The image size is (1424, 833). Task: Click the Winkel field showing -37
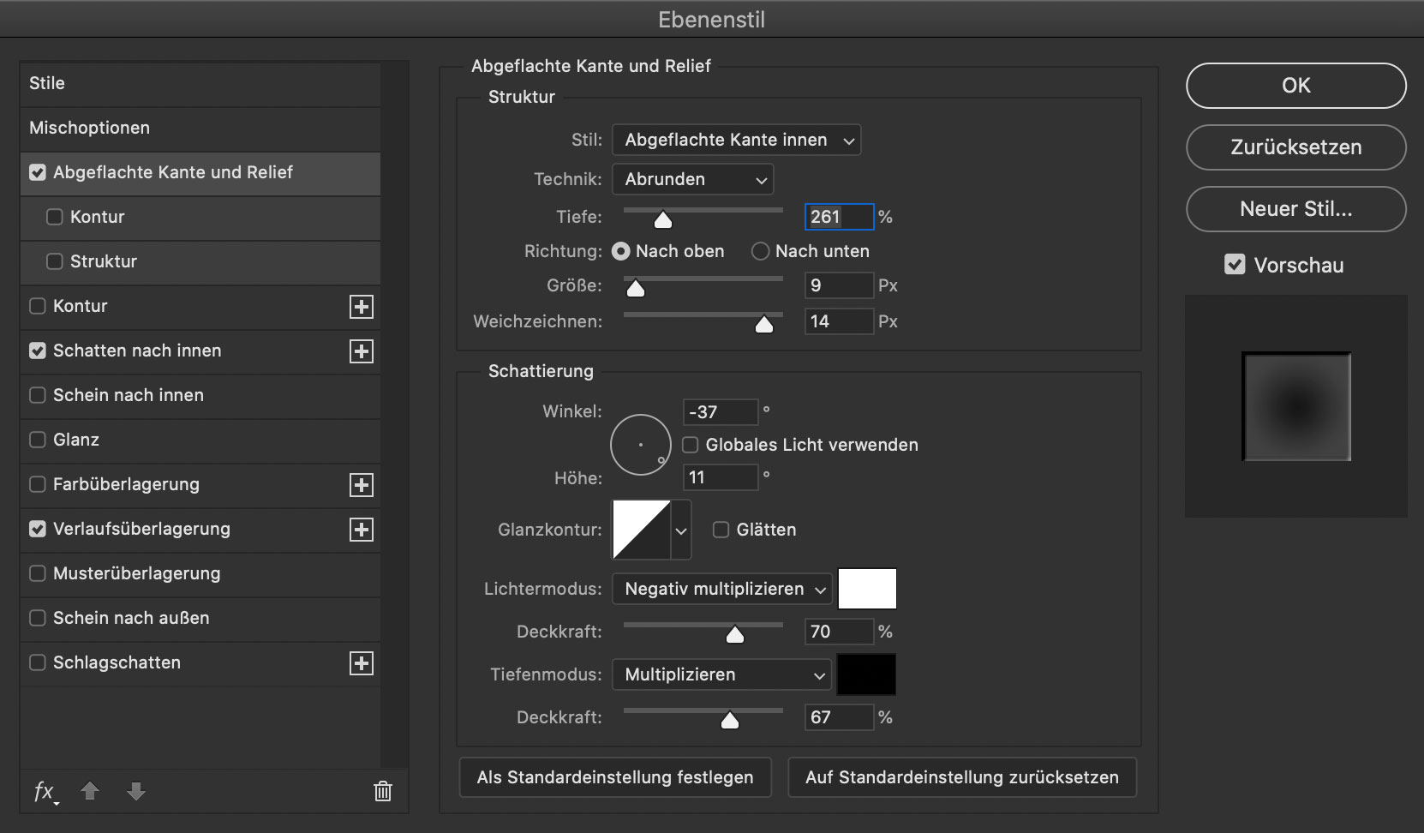pyautogui.click(x=721, y=412)
